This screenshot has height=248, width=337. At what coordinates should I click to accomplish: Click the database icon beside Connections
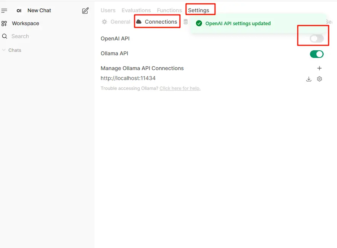[x=186, y=22]
